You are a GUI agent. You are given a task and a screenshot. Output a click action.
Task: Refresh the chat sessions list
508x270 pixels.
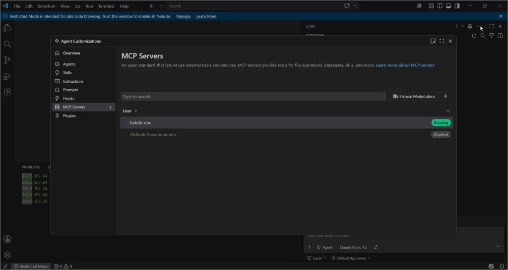474,36
